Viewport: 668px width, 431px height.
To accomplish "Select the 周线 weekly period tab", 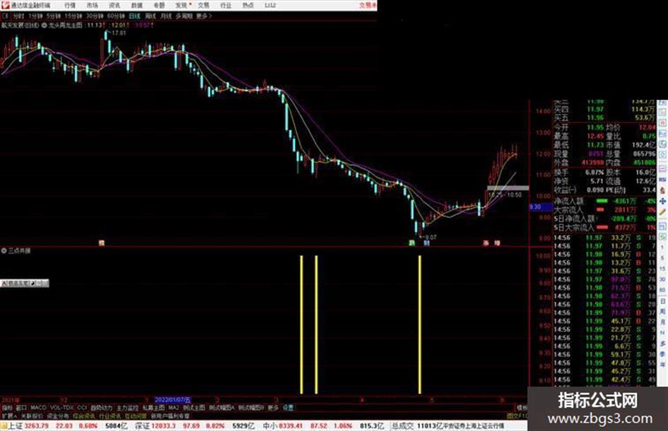I will click(x=151, y=16).
